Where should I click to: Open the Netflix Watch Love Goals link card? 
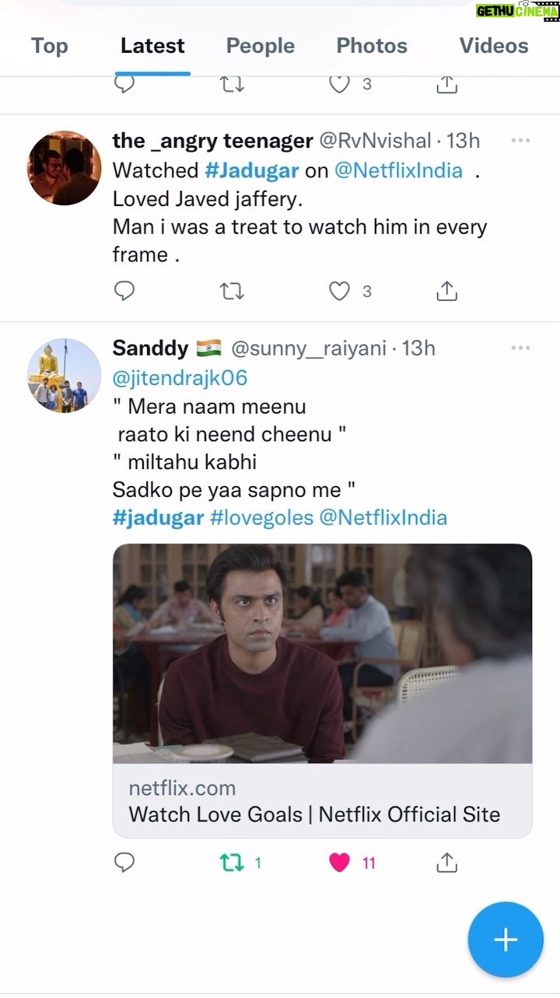point(323,691)
